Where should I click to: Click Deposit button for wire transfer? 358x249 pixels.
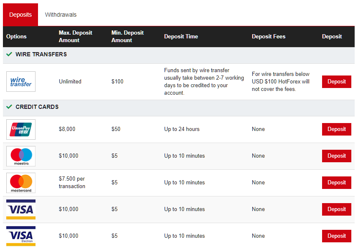pos(337,82)
